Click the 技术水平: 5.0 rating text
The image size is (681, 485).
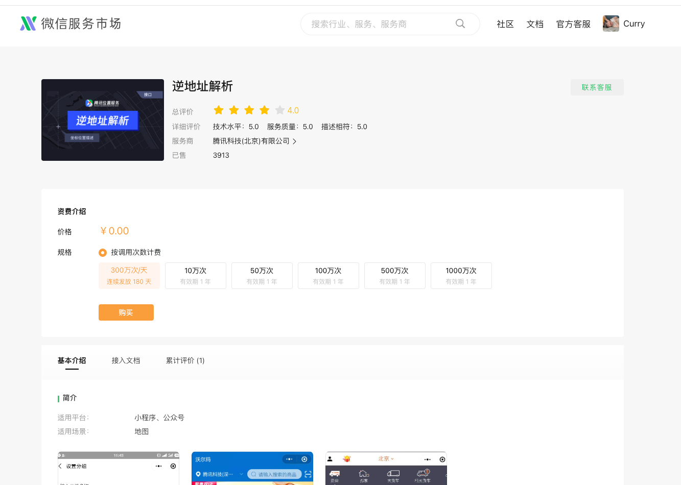[x=236, y=127]
